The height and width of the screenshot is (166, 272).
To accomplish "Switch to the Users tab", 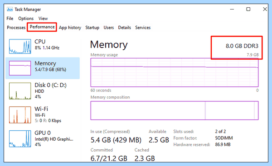I will pyautogui.click(x=109, y=28).
